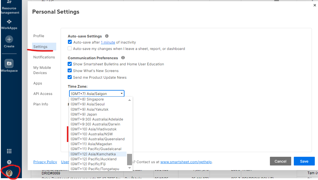Viewport: 318px width, 180px height.
Task: Click the Create plus icon
Action: [9, 39]
